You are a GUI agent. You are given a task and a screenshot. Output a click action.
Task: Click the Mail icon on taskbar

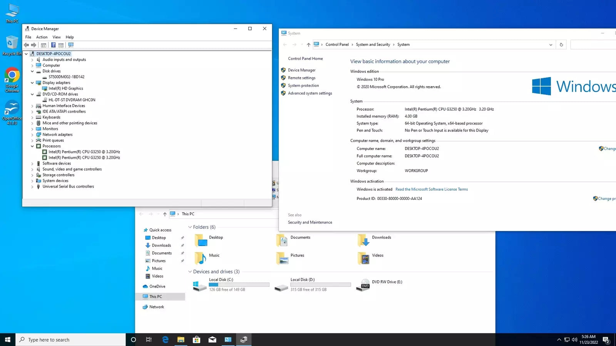212,339
